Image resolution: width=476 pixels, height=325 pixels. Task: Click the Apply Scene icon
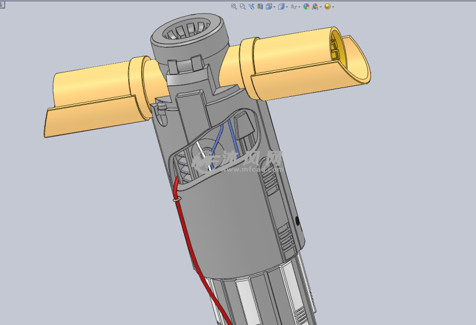315,6
